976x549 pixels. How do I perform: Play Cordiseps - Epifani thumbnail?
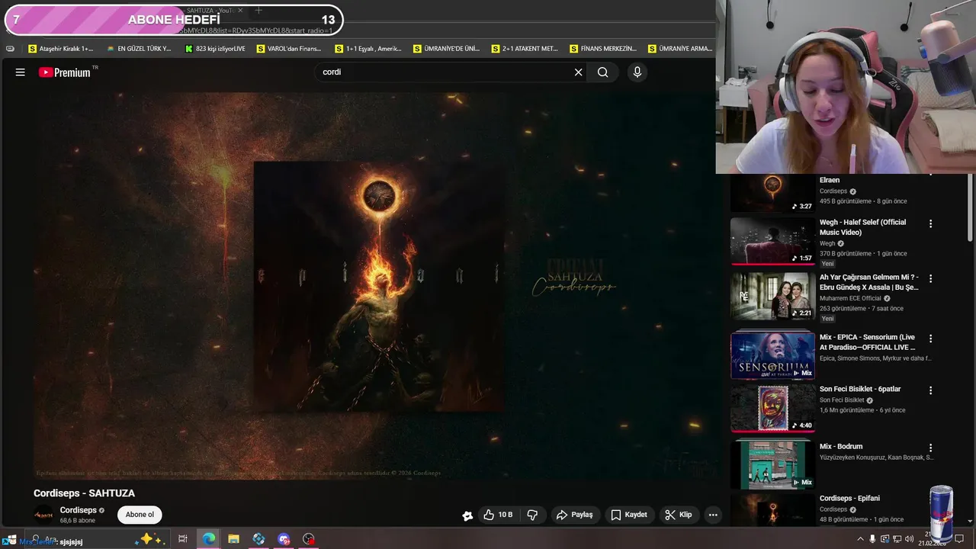coord(772,510)
